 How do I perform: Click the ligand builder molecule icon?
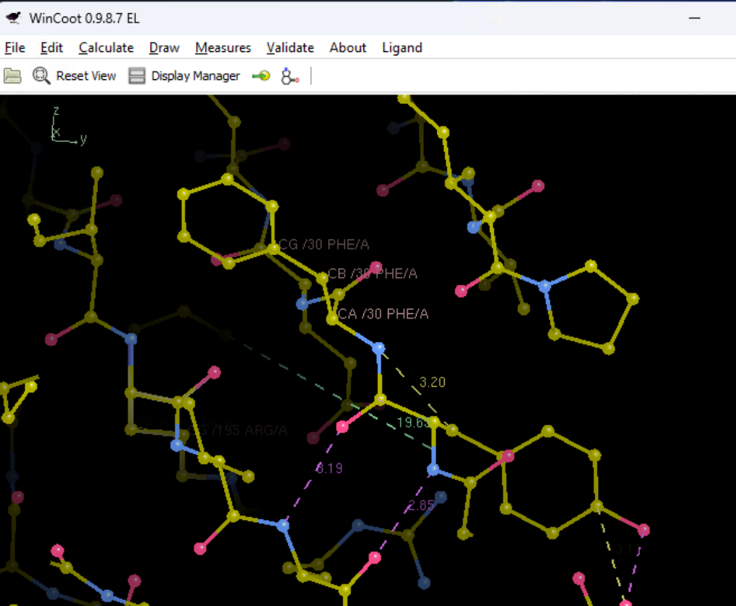pos(288,75)
